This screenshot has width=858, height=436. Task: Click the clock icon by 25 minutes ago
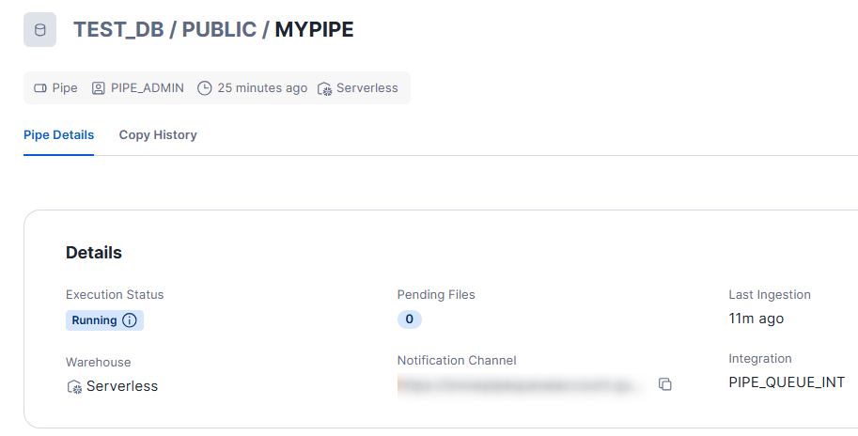click(205, 88)
